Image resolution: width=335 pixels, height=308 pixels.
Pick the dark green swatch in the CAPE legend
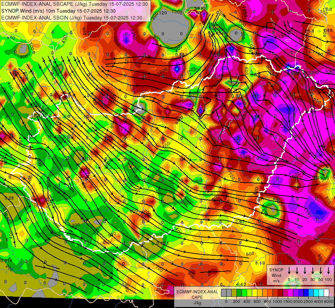point(239,293)
